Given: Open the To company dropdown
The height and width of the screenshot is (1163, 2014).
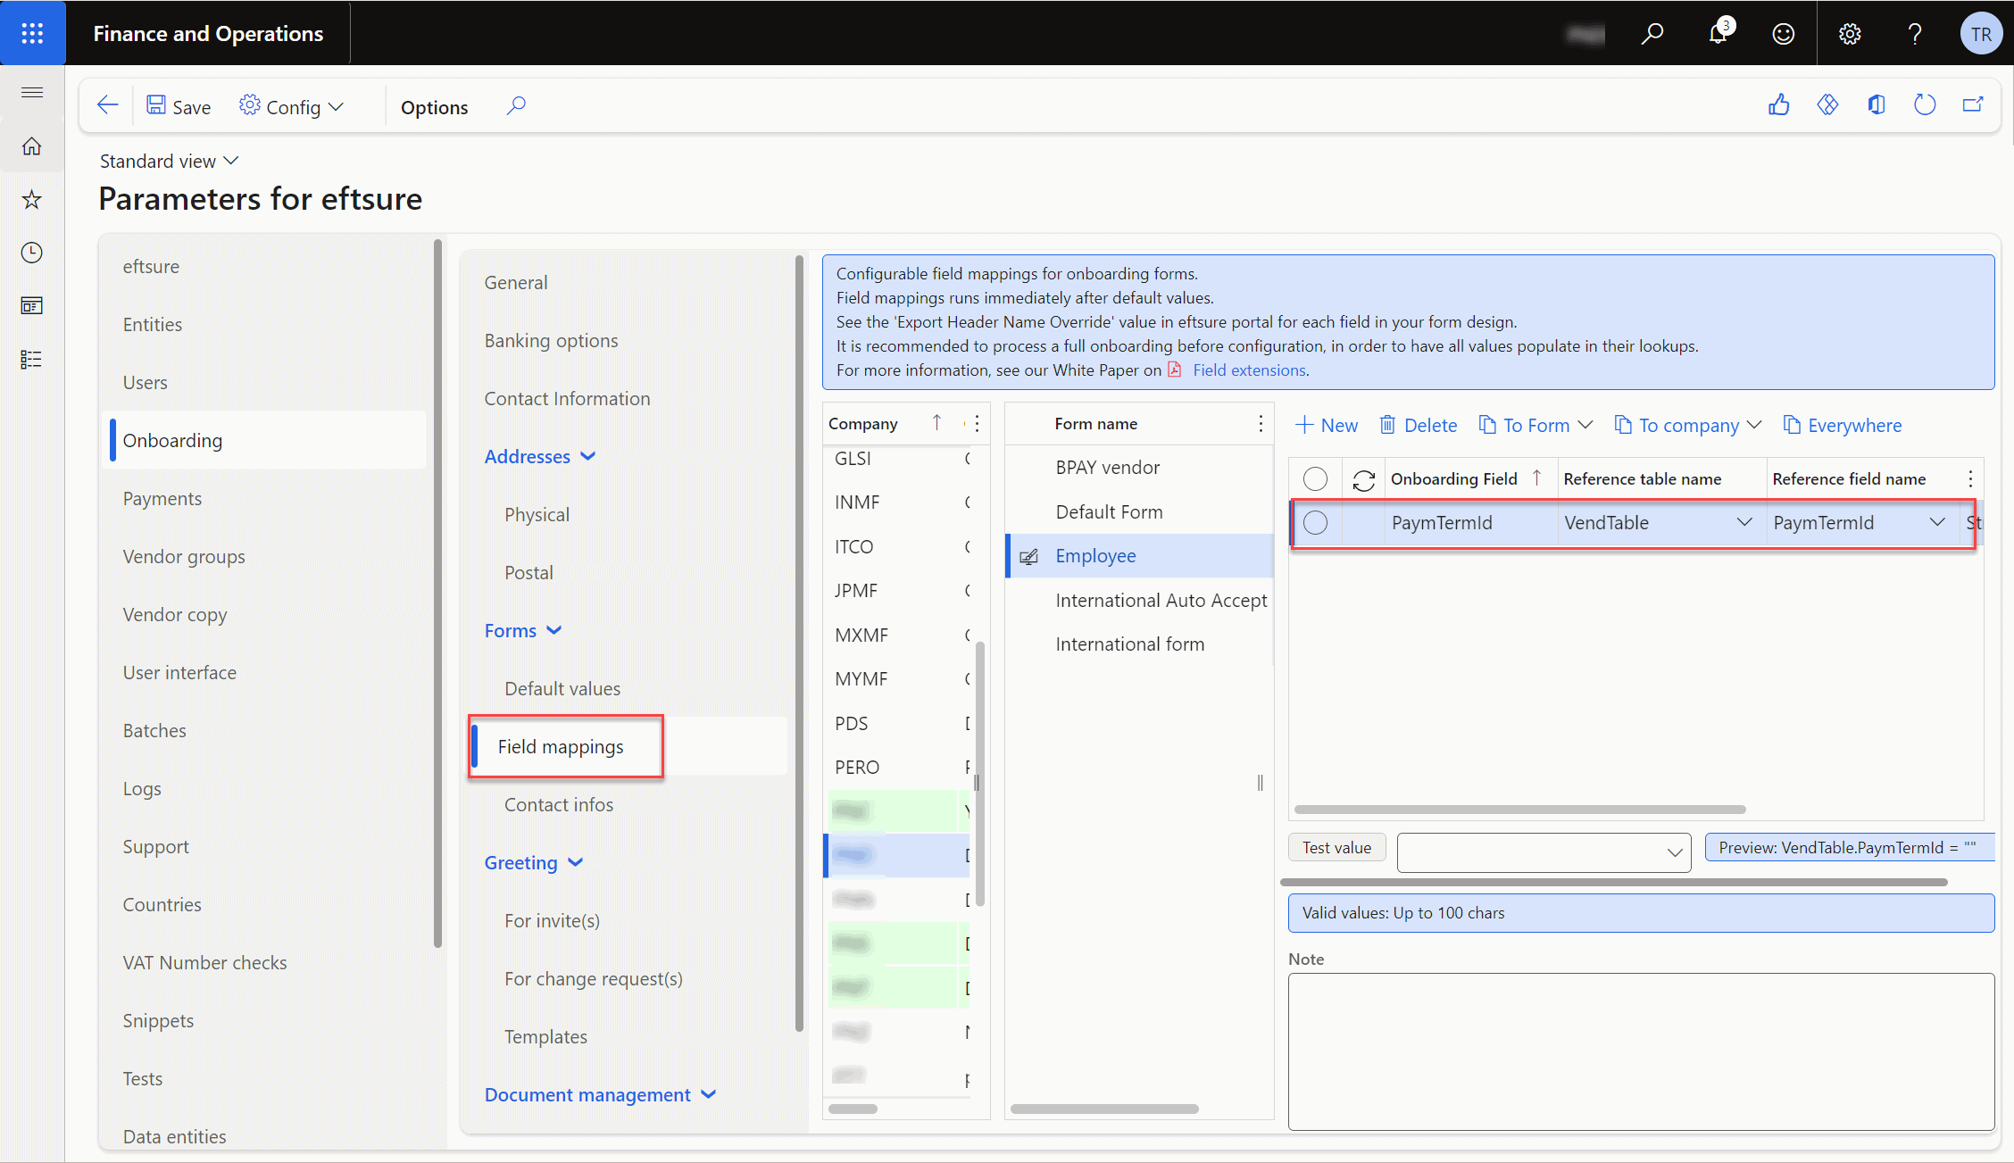Looking at the screenshot, I should click(x=1688, y=426).
